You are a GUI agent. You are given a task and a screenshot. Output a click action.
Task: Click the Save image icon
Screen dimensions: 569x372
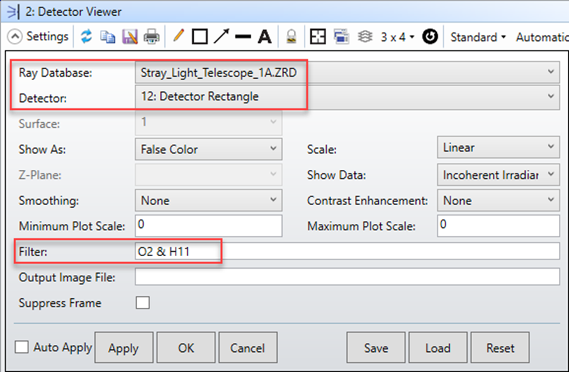coord(130,37)
